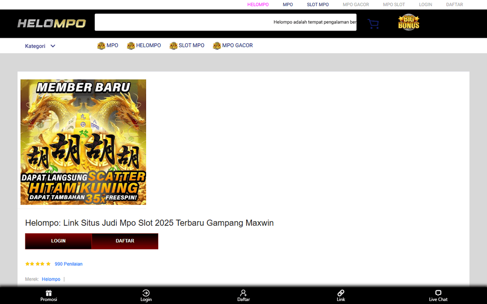Open SLOT MPO link in top navigation

(x=318, y=5)
